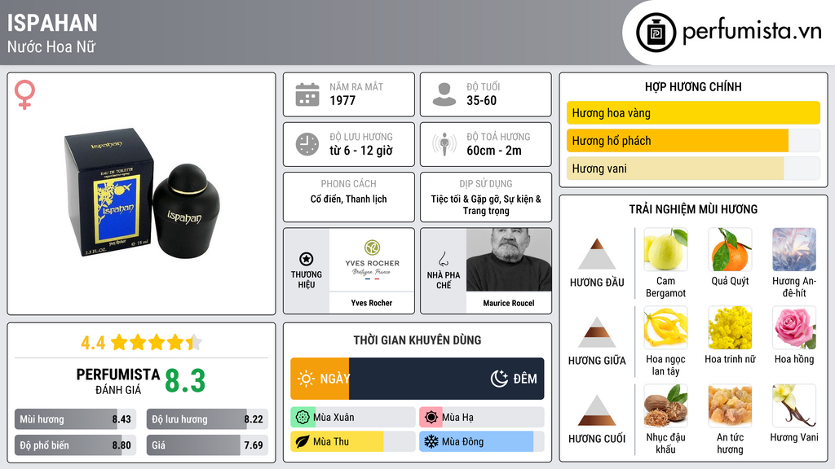Click the Yves Rocher brand name caption
Screen dimensions: 835x469
[372, 303]
